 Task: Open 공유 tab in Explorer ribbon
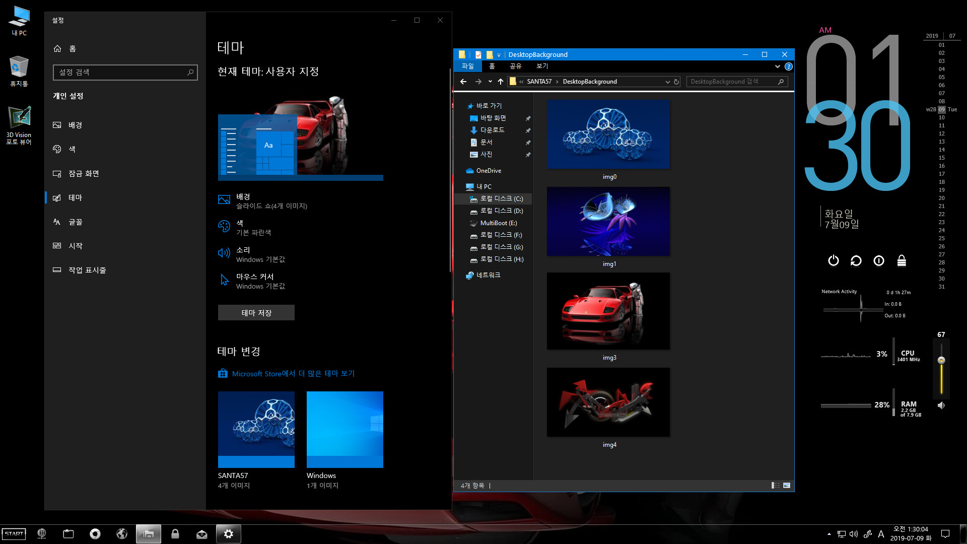click(x=515, y=66)
